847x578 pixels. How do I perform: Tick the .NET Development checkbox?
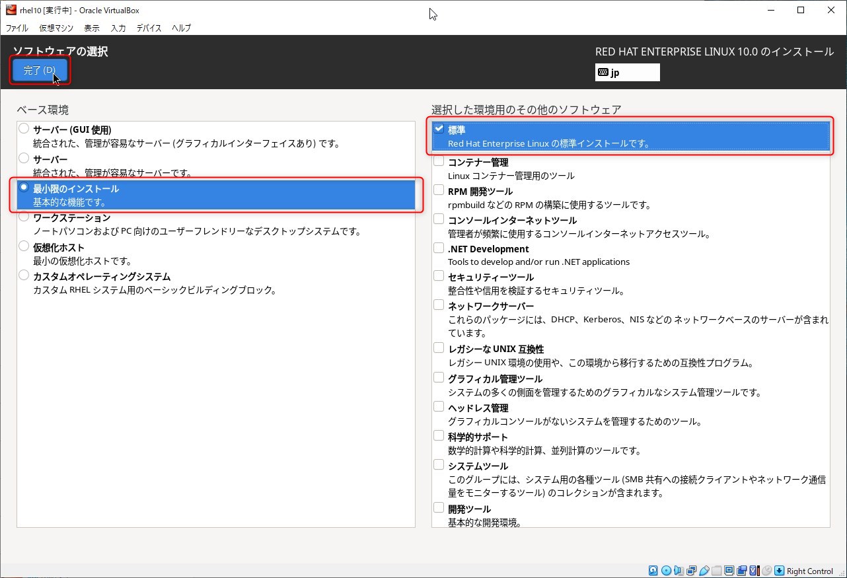click(439, 248)
